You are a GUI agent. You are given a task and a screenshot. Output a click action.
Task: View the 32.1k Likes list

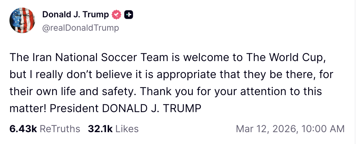point(113,129)
